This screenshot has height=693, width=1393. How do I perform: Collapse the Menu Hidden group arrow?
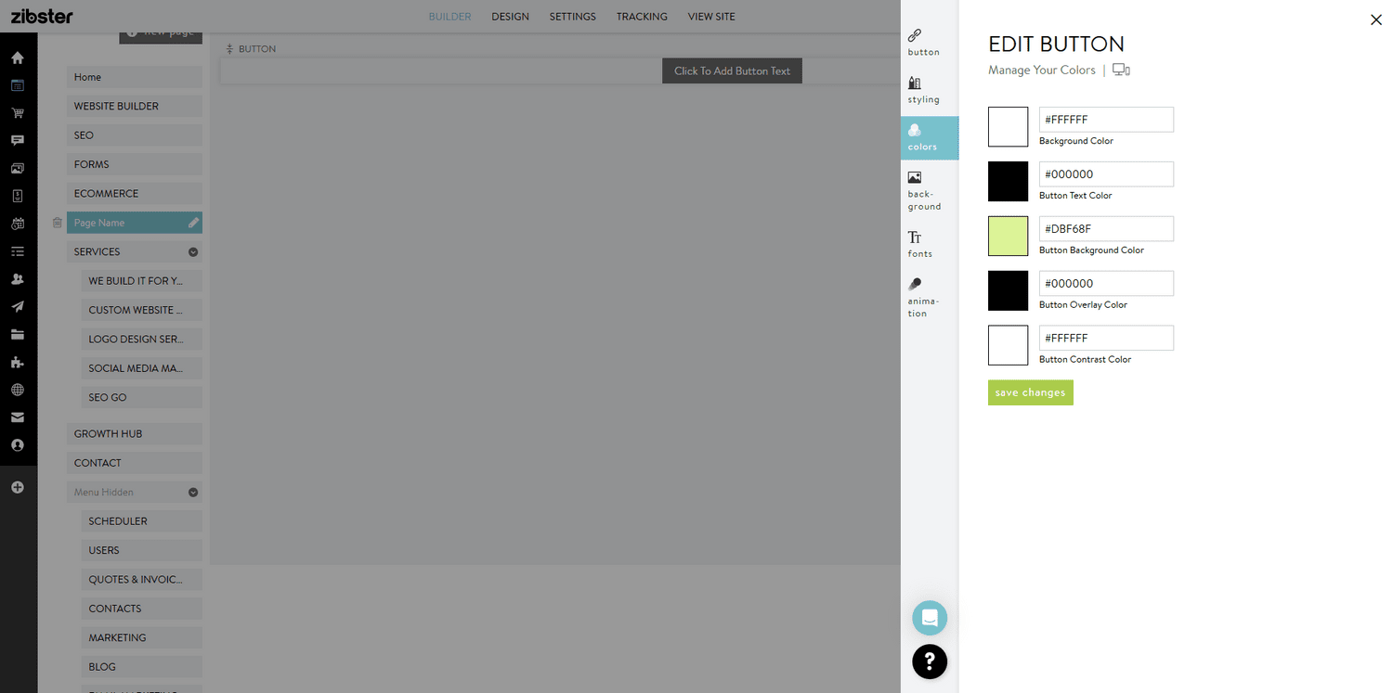pyautogui.click(x=193, y=493)
